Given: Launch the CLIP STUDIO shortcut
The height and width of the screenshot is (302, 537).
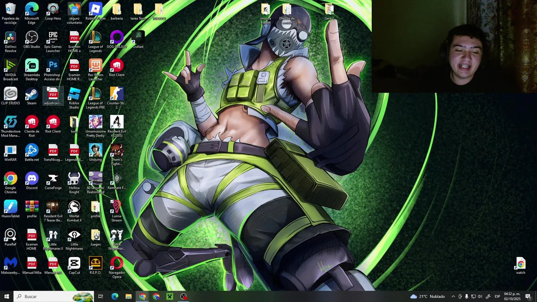Looking at the screenshot, I should [x=10, y=96].
